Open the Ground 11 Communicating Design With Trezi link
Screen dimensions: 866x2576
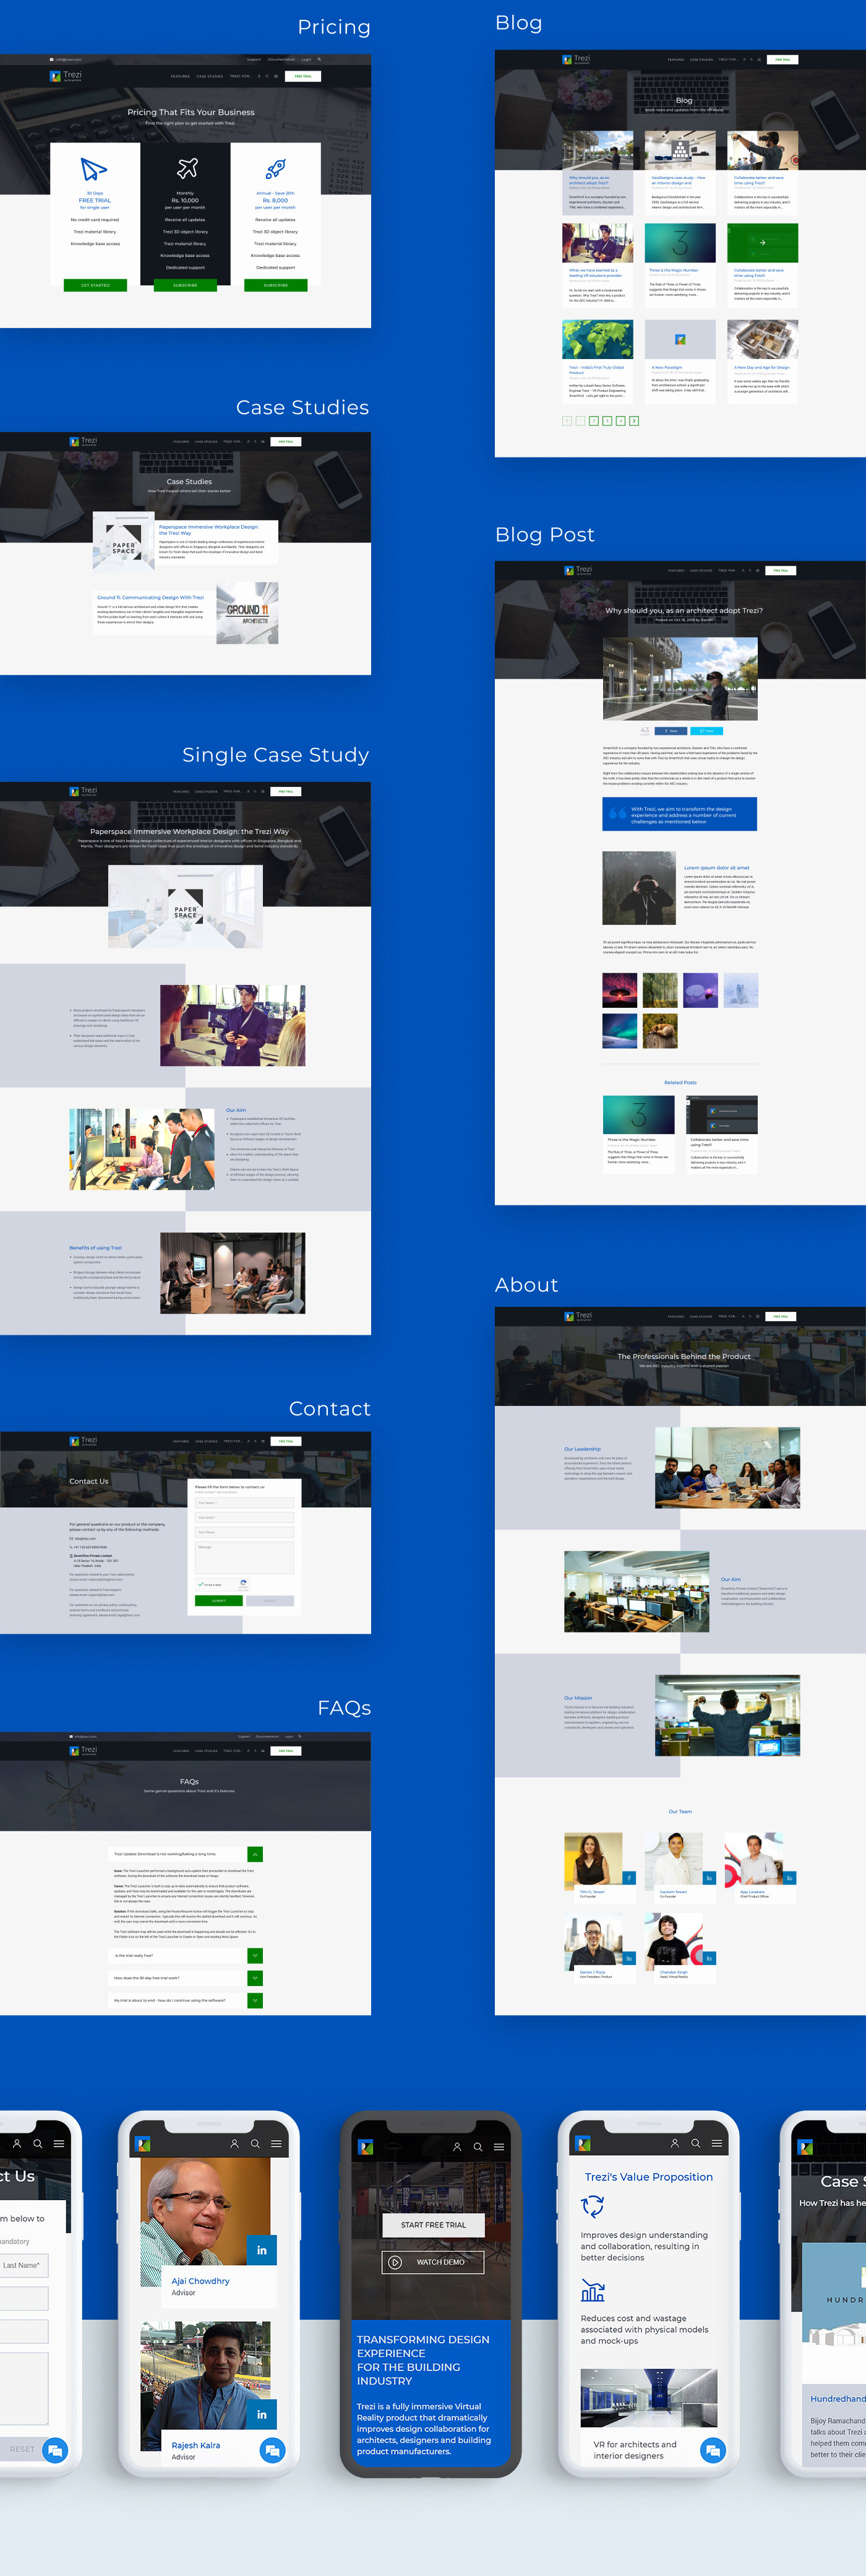150,597
